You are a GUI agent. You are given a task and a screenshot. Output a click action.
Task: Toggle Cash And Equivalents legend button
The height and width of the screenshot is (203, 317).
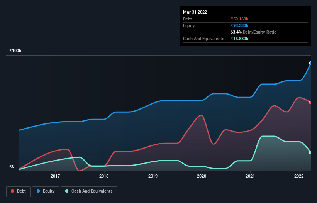click(x=89, y=191)
